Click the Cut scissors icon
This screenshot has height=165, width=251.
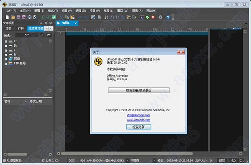(61, 17)
